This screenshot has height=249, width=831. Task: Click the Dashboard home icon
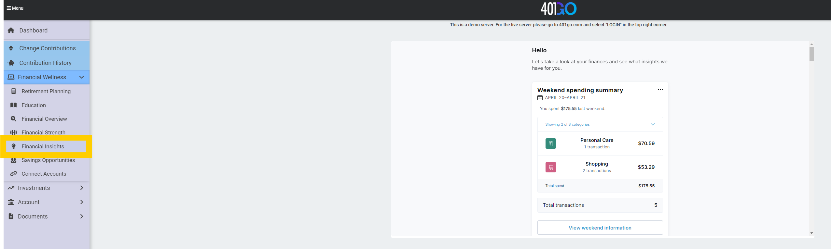pyautogui.click(x=11, y=31)
